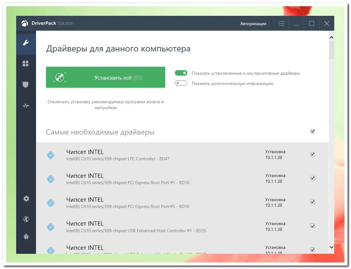Click the Установить всё (83) button
The height and width of the screenshot is (269, 351).
tap(105, 77)
